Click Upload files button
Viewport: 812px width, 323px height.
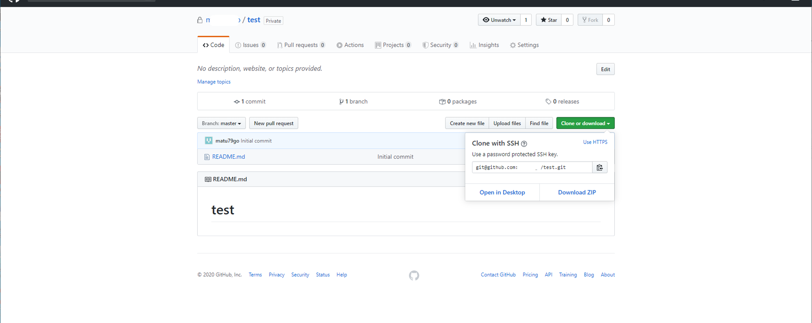[x=507, y=123]
